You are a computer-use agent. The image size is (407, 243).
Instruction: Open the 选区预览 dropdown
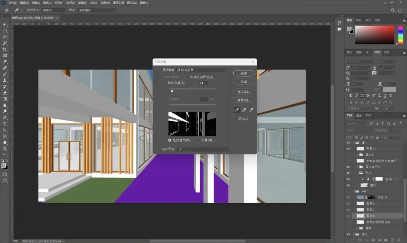[x=204, y=149]
